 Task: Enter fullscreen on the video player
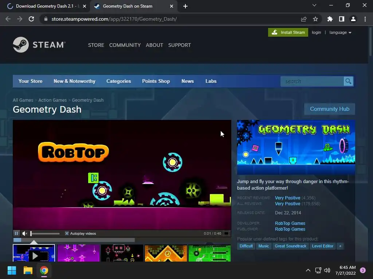click(227, 234)
